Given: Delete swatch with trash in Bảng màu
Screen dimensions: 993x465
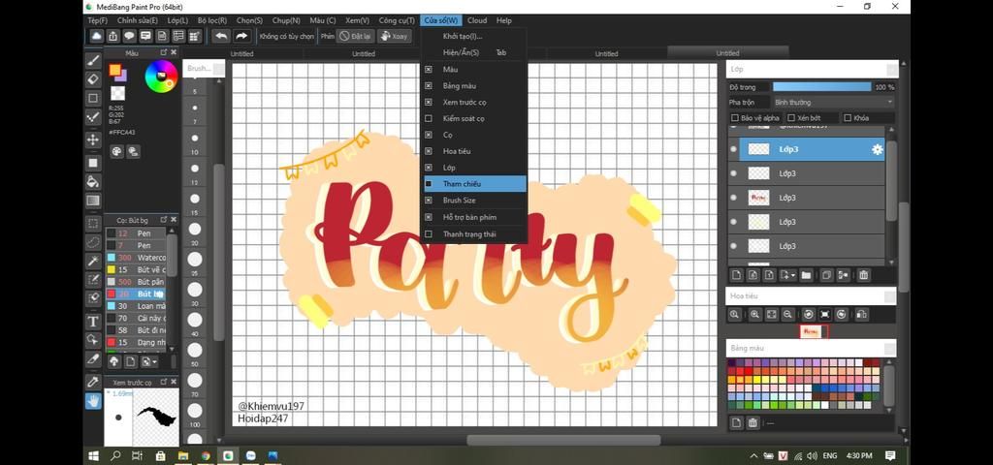Looking at the screenshot, I should click(x=753, y=422).
